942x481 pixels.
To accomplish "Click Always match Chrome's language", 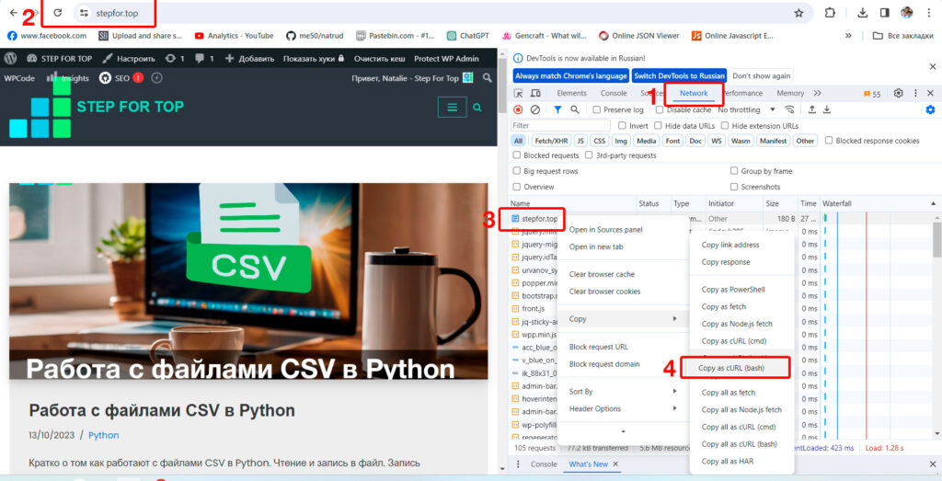I will [x=570, y=76].
